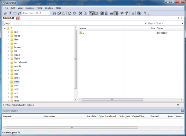Open the Edit menu
This screenshot has width=186, height=136.
[13, 8]
